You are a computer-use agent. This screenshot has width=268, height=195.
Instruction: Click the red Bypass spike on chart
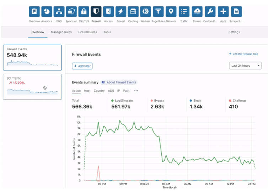tap(98, 173)
